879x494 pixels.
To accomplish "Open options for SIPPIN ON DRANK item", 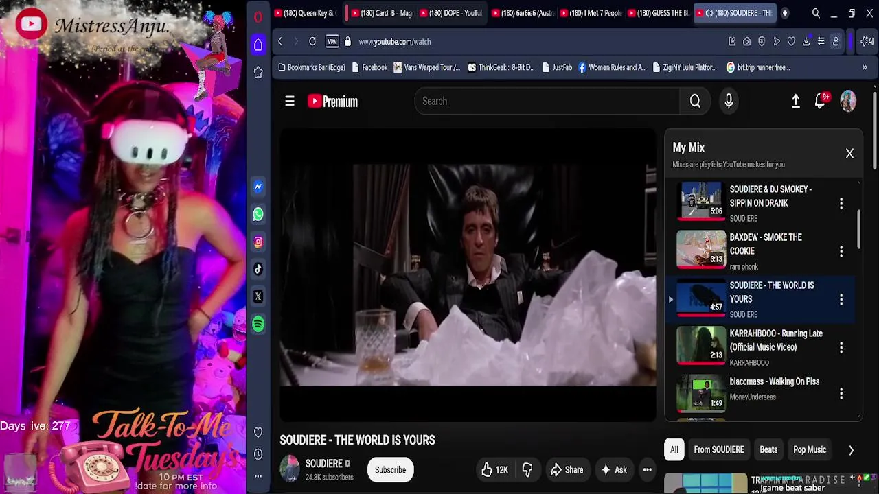I will pyautogui.click(x=841, y=204).
